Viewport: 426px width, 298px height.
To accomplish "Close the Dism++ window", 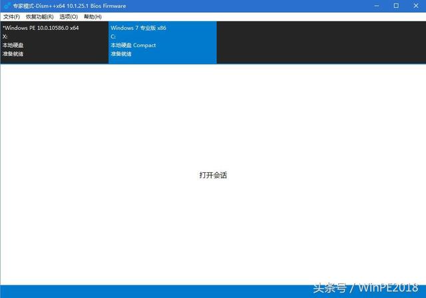I will [416, 6].
